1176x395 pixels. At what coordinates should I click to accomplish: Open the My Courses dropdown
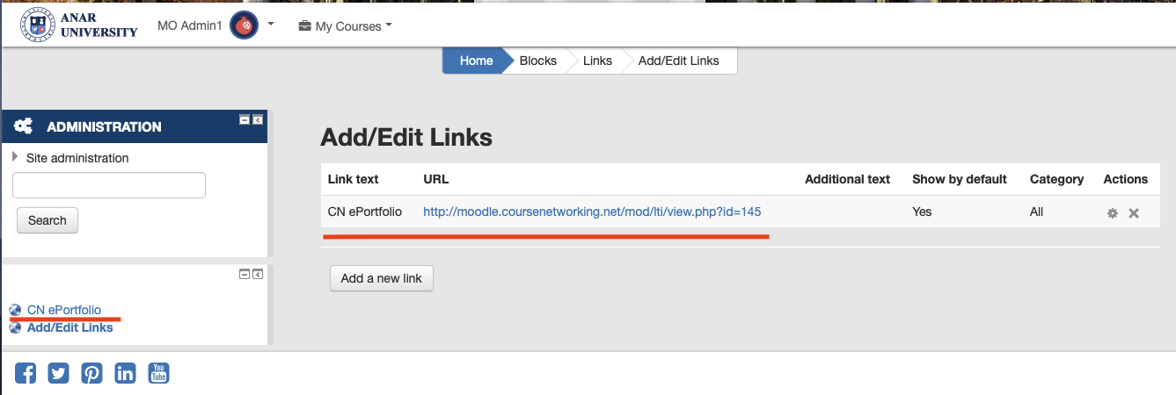click(x=345, y=26)
